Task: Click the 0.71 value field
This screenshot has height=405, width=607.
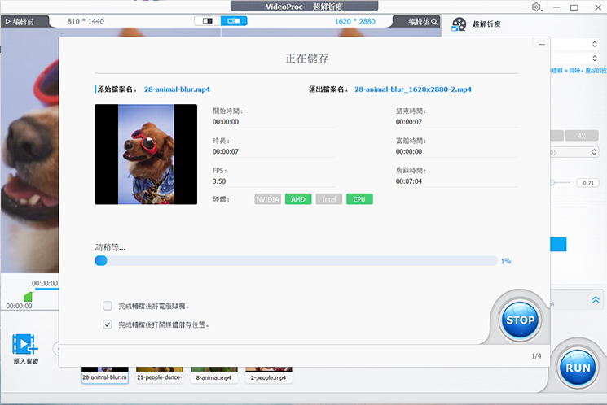Action: 588,183
